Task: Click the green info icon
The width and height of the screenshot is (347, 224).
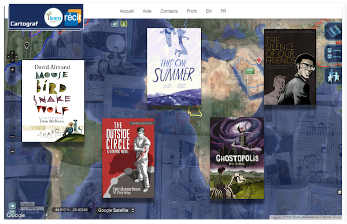Action: coord(124,24)
